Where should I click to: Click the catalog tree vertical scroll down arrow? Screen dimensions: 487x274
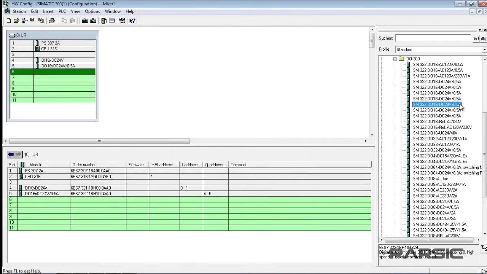(485, 234)
